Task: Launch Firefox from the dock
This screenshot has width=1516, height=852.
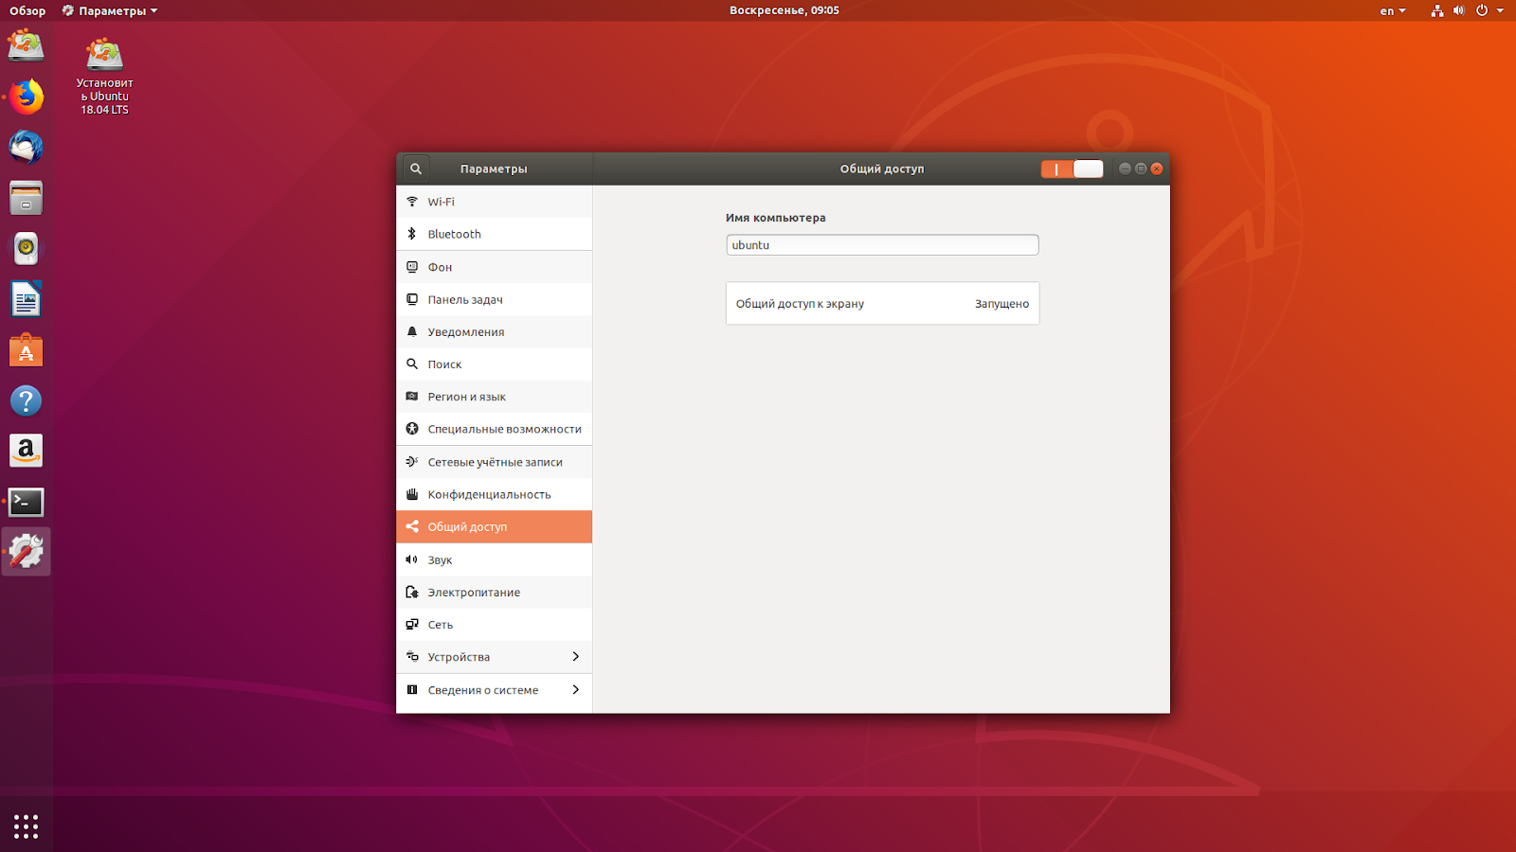Action: 27,97
